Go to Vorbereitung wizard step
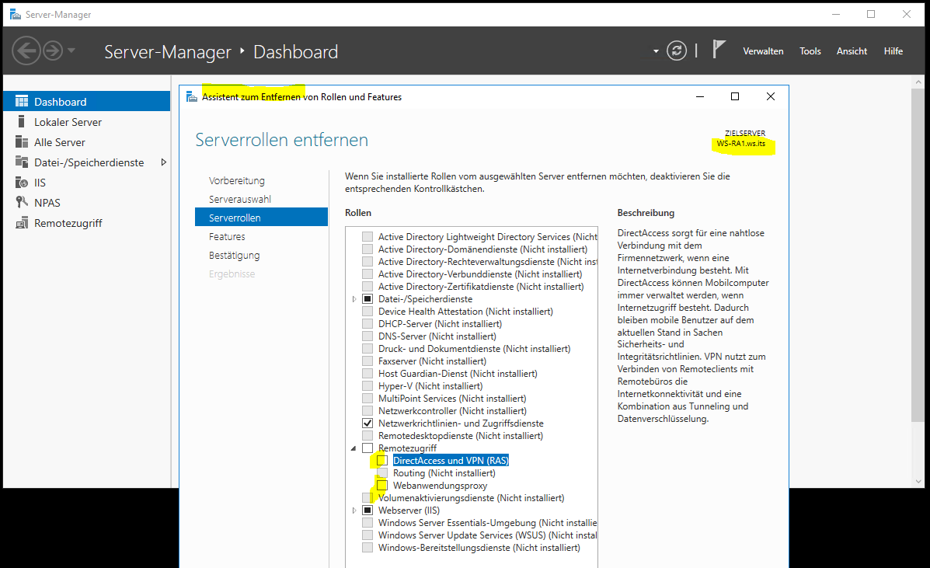 [237, 180]
